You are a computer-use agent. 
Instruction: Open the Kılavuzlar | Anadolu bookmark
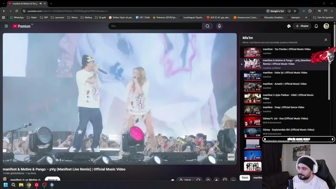[272, 18]
